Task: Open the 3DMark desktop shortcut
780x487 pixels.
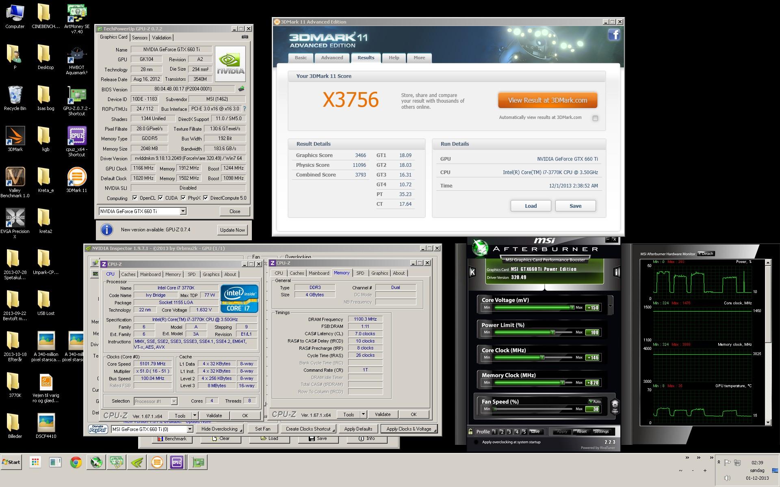Action: pos(15,139)
